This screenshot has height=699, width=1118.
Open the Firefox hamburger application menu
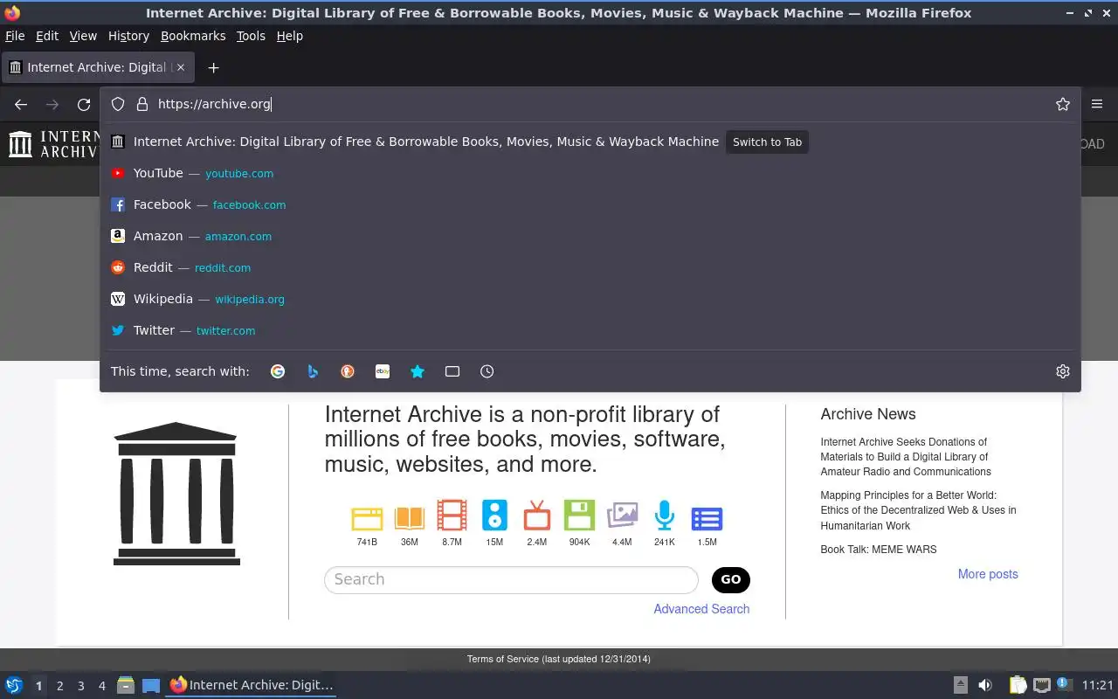[1097, 104]
